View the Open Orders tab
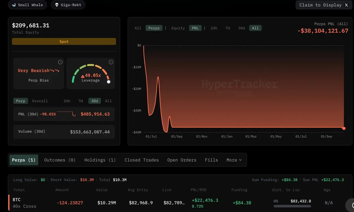The height and width of the screenshot is (212, 354). 182,160
